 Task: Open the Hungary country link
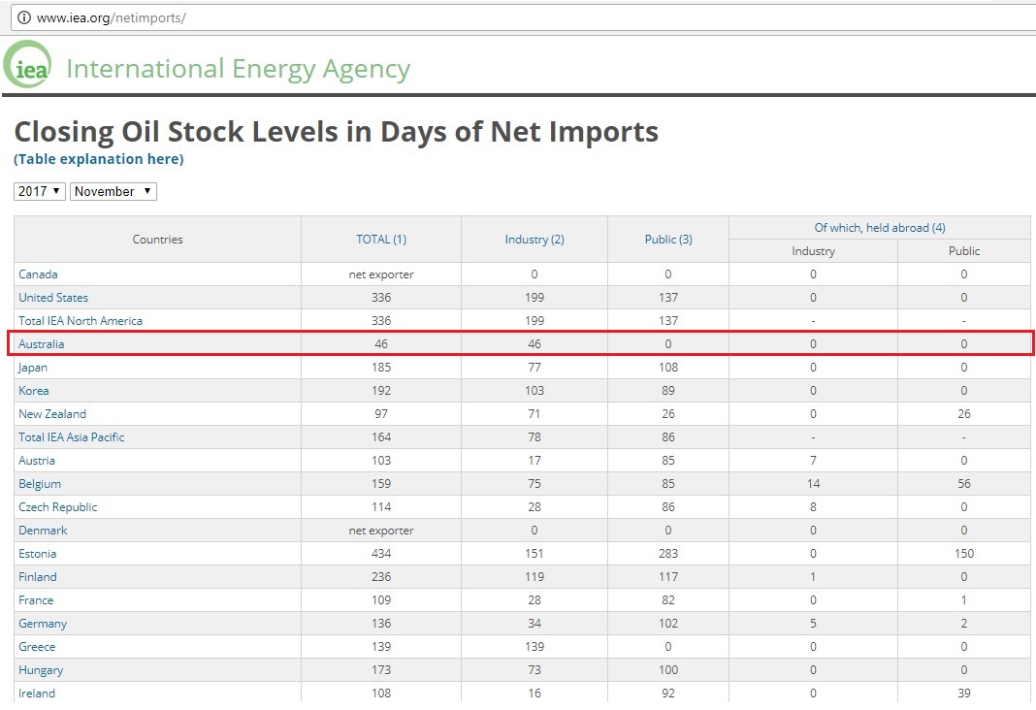(41, 670)
